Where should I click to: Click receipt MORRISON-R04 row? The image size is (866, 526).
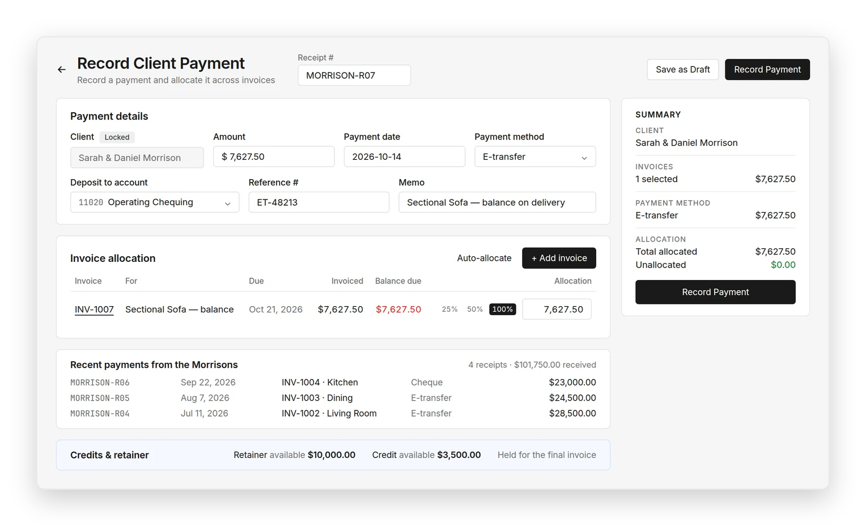[x=333, y=414]
